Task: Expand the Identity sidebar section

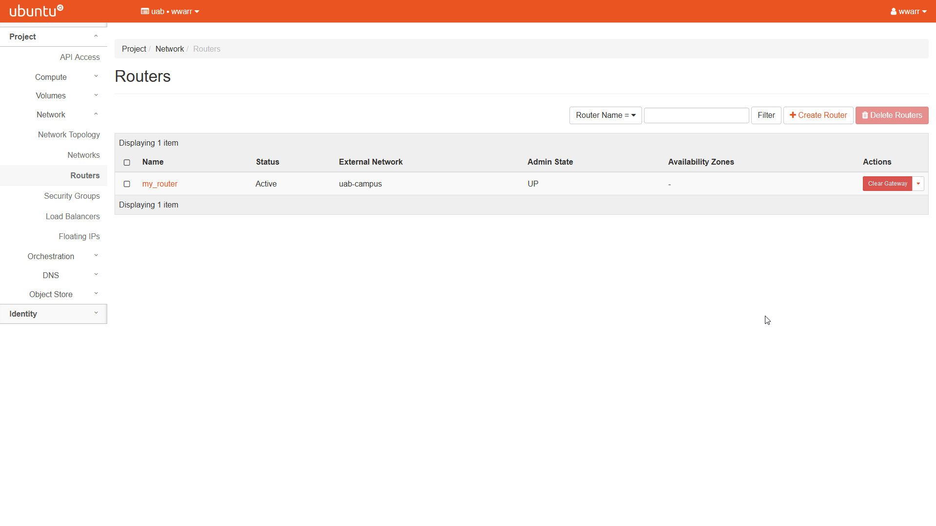Action: 54,314
